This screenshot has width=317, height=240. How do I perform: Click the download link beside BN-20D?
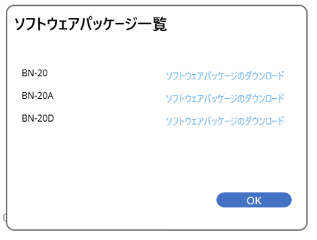(x=225, y=121)
